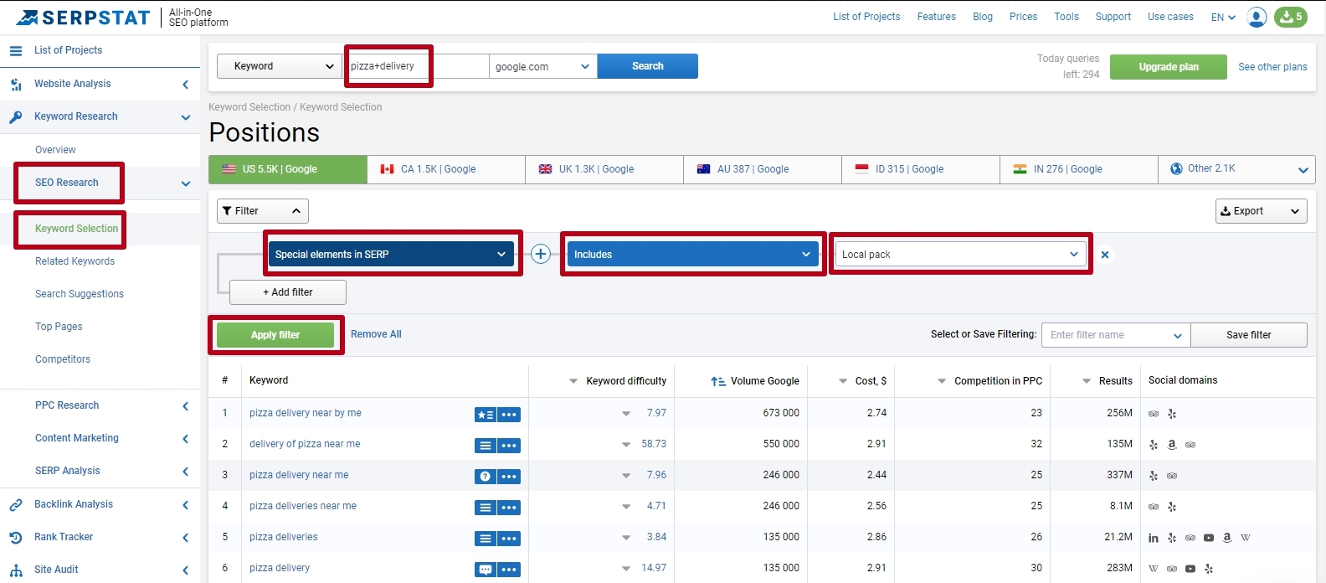Click the Site Audit sidebar icon

point(16,570)
